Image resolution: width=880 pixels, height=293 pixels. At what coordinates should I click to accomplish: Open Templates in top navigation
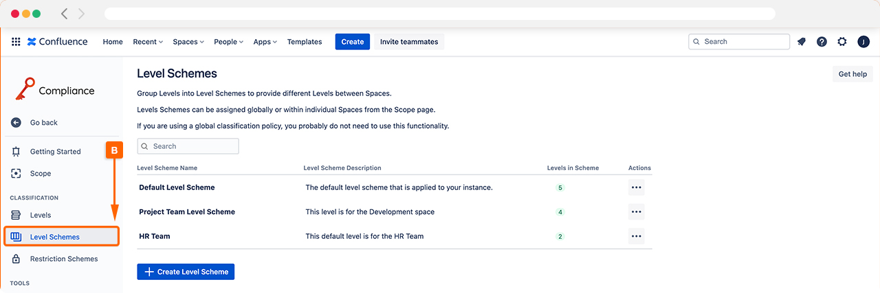[x=305, y=42]
